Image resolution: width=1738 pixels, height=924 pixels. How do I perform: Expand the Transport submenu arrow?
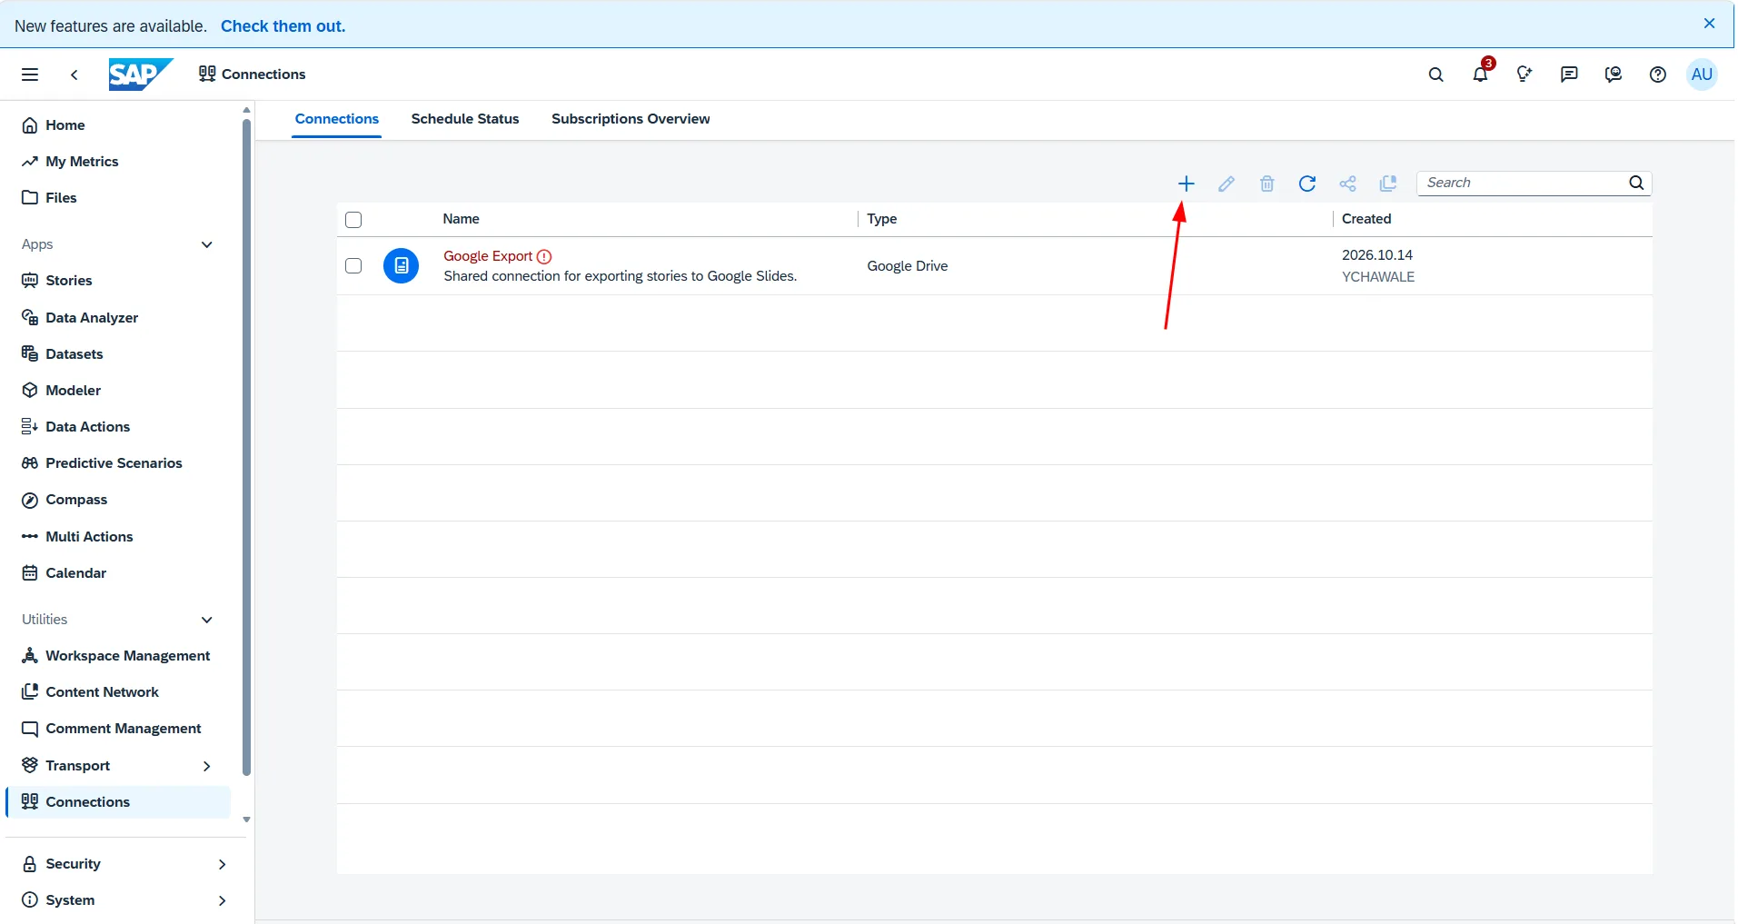pyautogui.click(x=207, y=766)
